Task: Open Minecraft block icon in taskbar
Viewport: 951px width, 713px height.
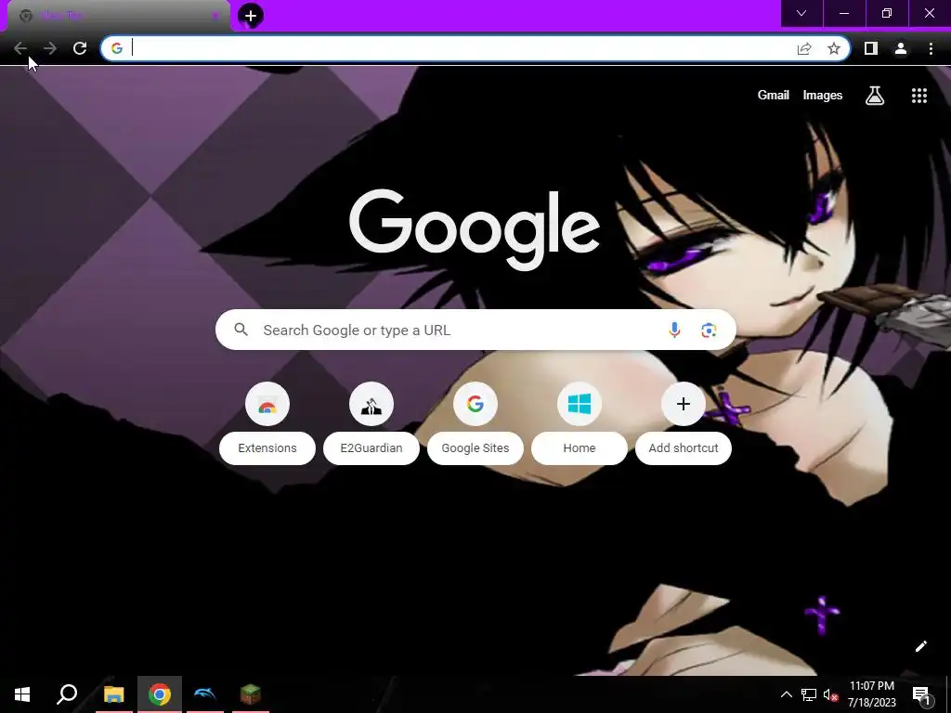Action: (x=251, y=694)
